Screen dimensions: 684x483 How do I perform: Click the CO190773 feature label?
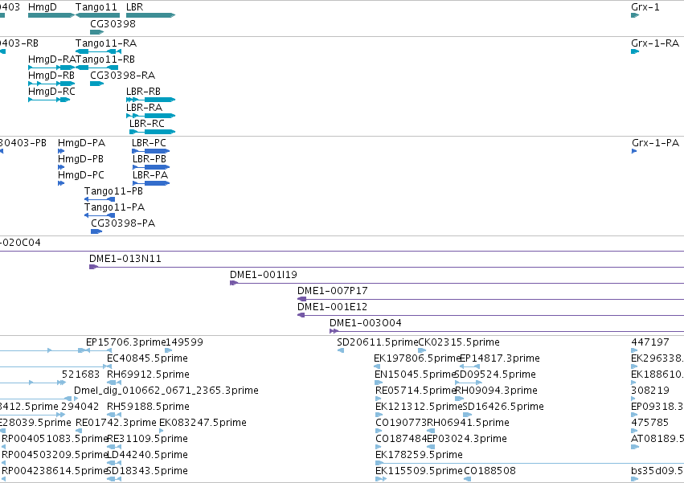(401, 424)
